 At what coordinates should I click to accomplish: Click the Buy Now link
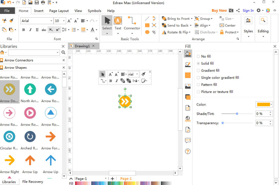(219, 11)
